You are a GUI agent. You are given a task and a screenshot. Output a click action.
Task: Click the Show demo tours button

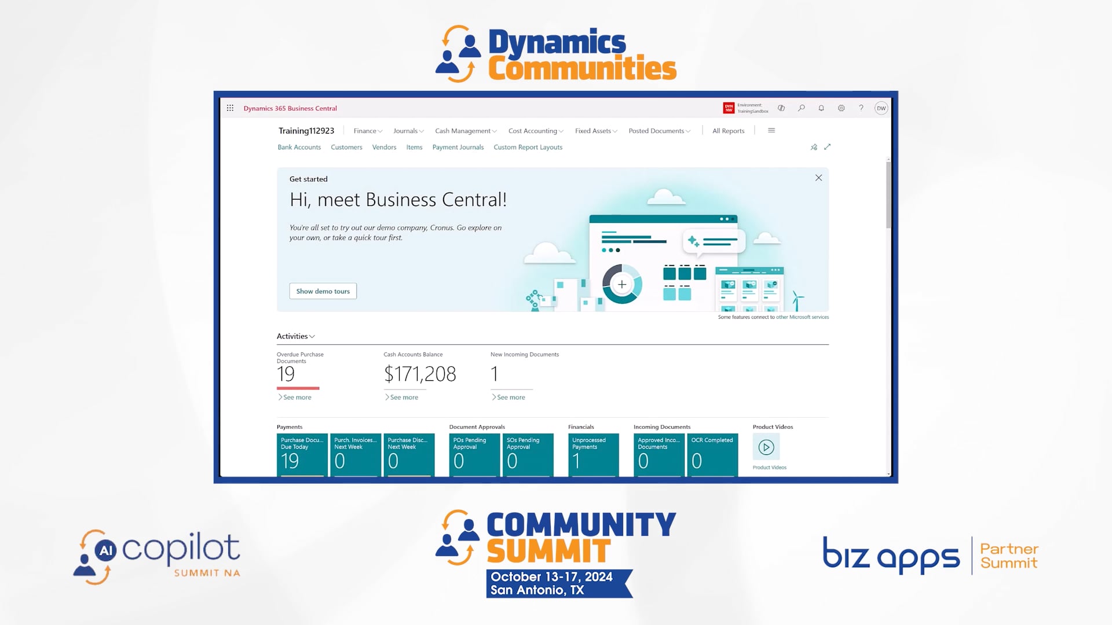[x=323, y=291]
